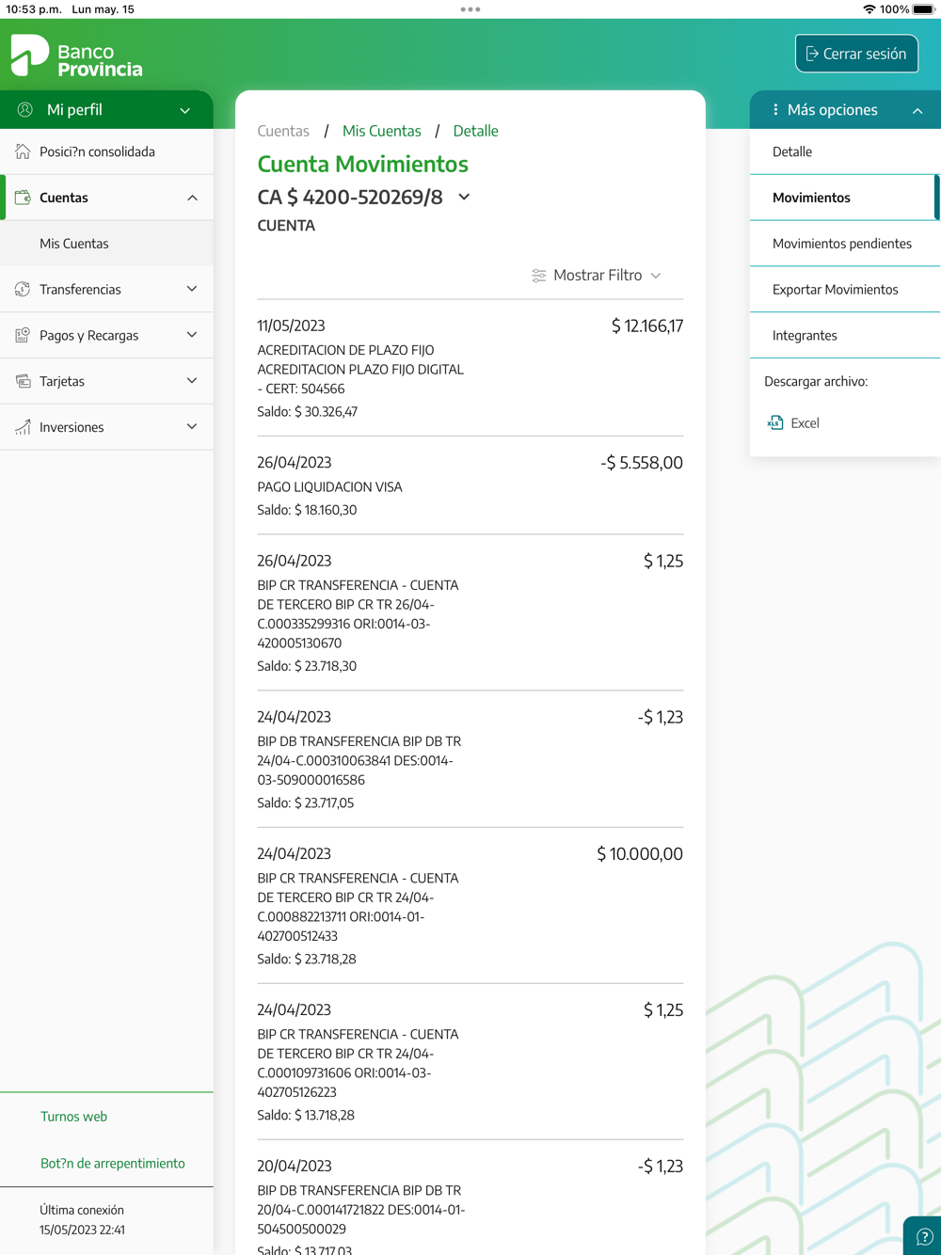Open the Detalle option
The height and width of the screenshot is (1255, 941).
pyautogui.click(x=845, y=151)
